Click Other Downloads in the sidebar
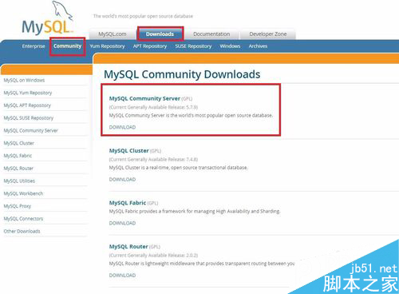 (x=22, y=231)
